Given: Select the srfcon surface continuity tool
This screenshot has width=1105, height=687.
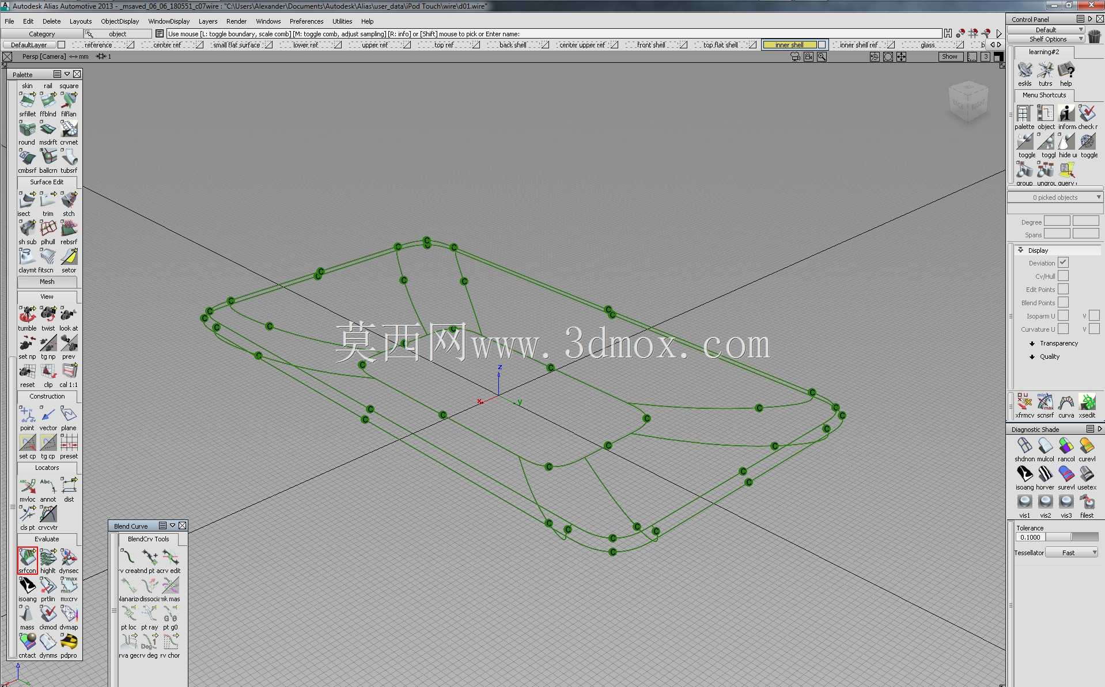Looking at the screenshot, I should coord(27,560).
